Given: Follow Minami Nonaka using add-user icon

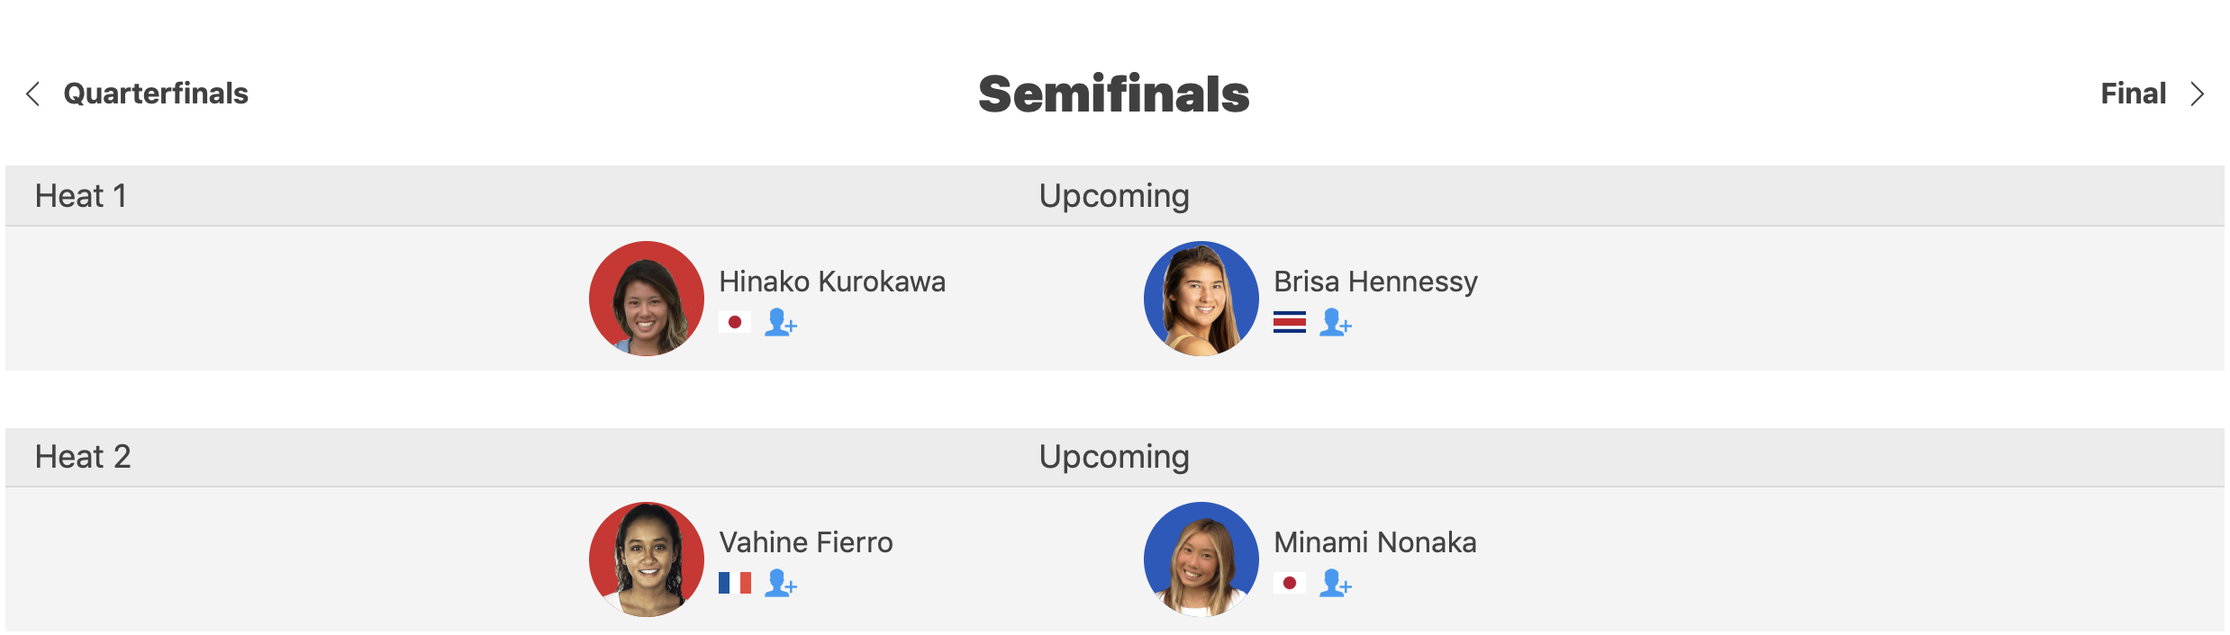Looking at the screenshot, I should (x=1335, y=583).
